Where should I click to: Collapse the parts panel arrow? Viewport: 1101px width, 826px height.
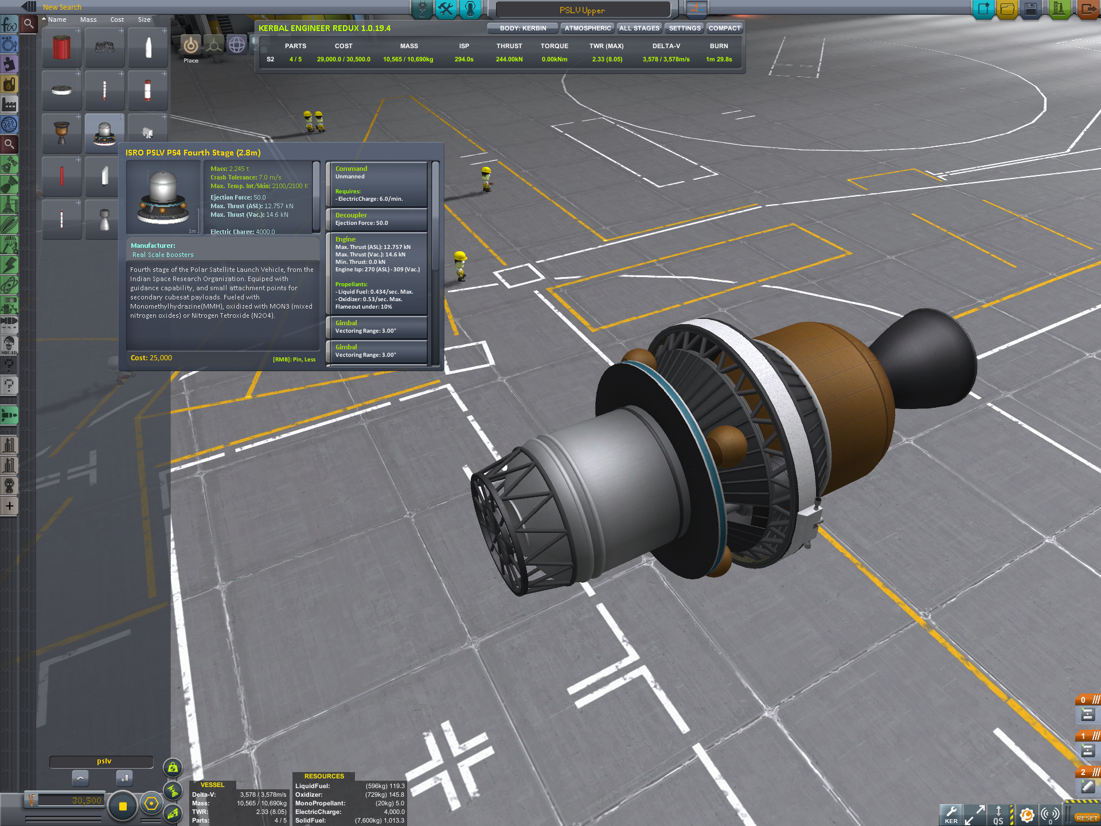click(29, 7)
